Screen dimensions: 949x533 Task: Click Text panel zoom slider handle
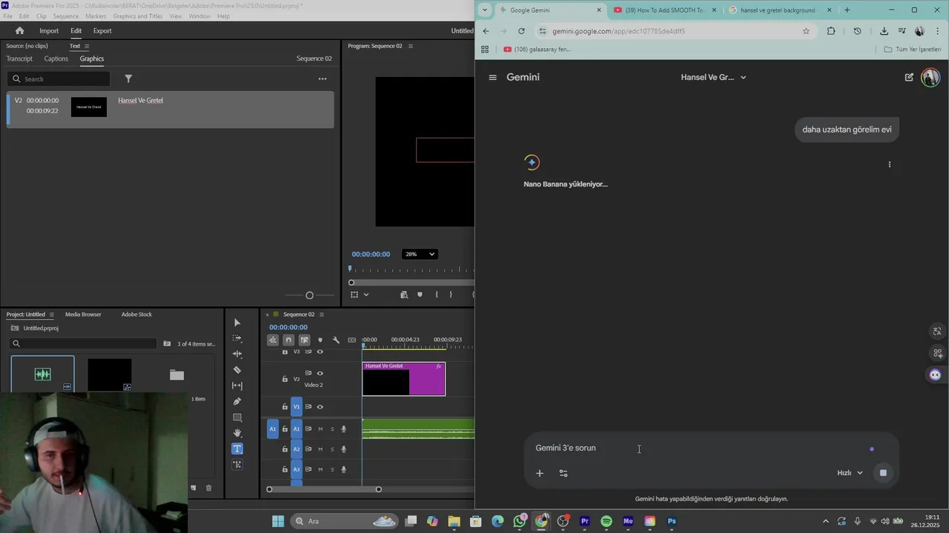[x=310, y=295]
